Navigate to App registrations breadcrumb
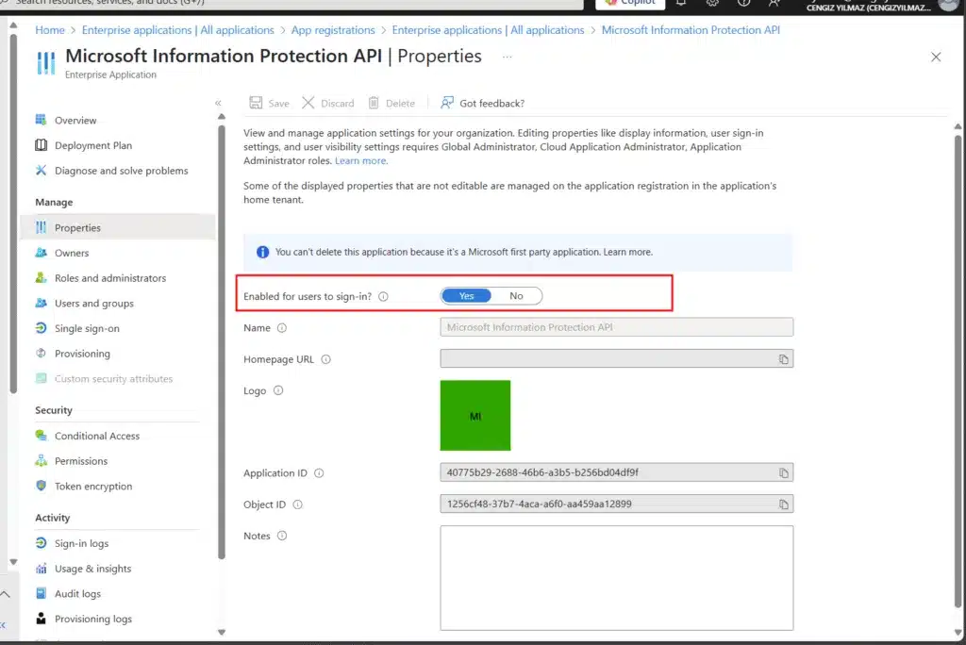The width and height of the screenshot is (966, 645). point(333,30)
